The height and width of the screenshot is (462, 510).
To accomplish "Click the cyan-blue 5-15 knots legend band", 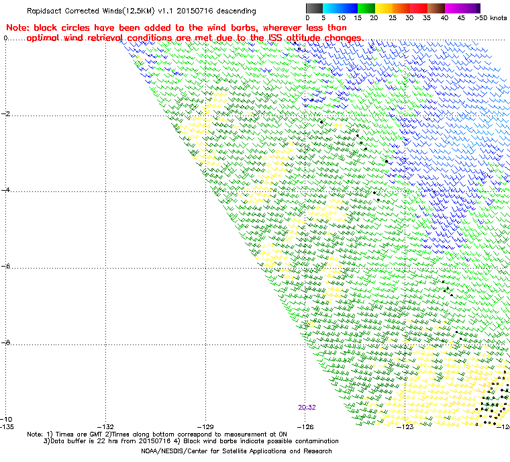I will coord(340,8).
